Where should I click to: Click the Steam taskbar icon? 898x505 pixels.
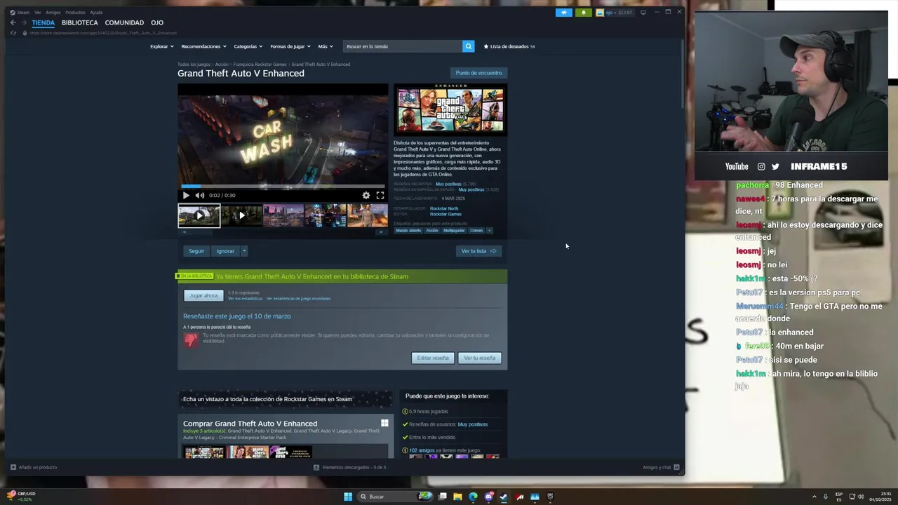(x=504, y=497)
